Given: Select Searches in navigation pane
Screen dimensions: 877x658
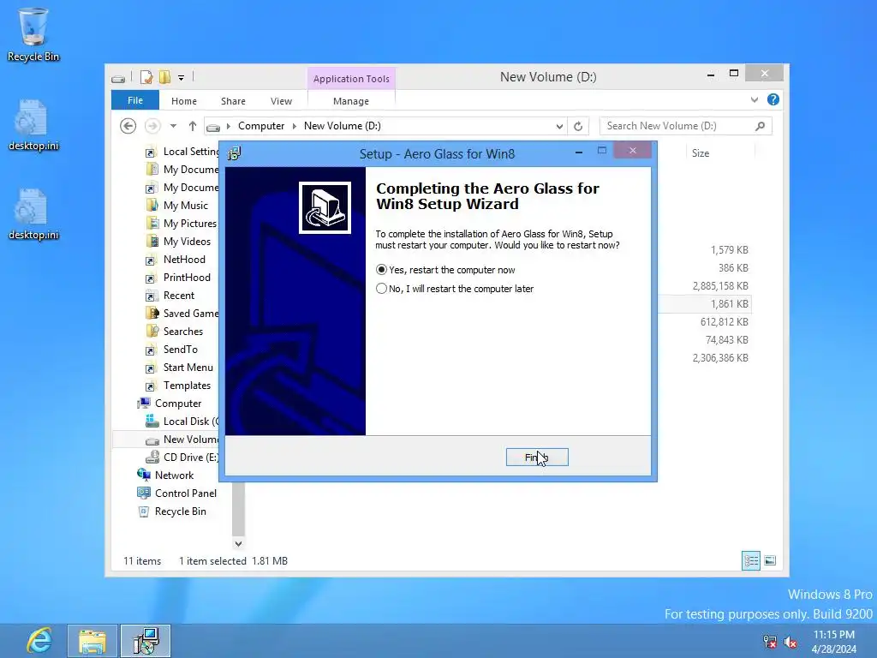Looking at the screenshot, I should click(x=175, y=332).
